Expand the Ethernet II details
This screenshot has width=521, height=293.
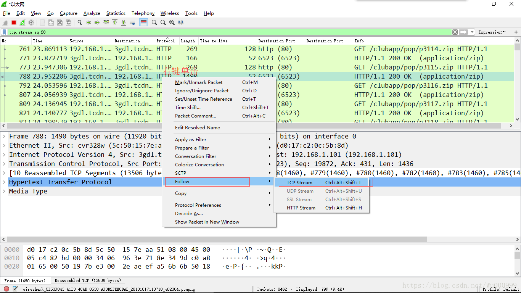(5, 145)
